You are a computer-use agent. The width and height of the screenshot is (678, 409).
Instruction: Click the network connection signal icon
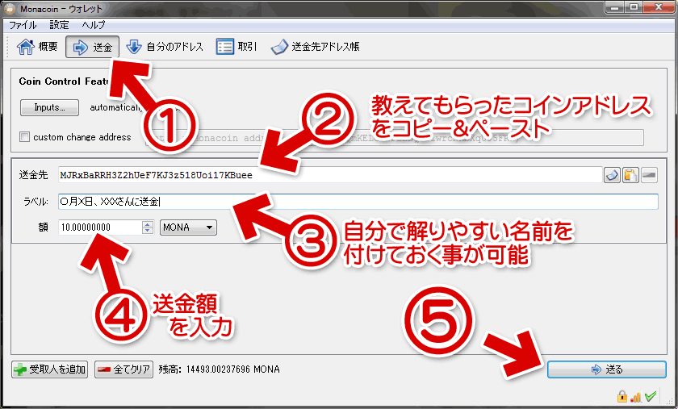click(635, 396)
